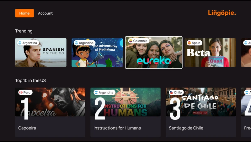Play the highlighted Eureka show
Screen dimensions: 251x142
154,53
